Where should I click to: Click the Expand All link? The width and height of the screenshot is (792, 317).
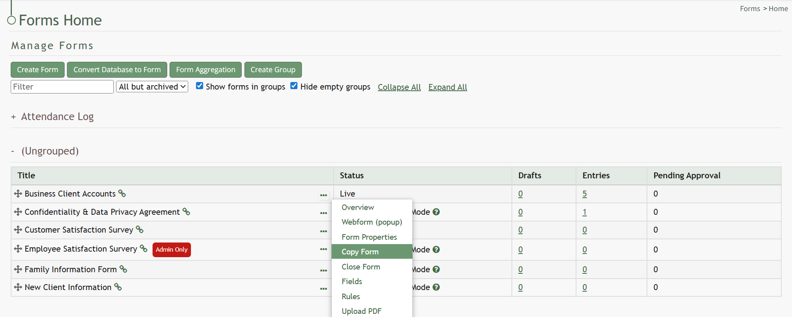click(x=448, y=87)
